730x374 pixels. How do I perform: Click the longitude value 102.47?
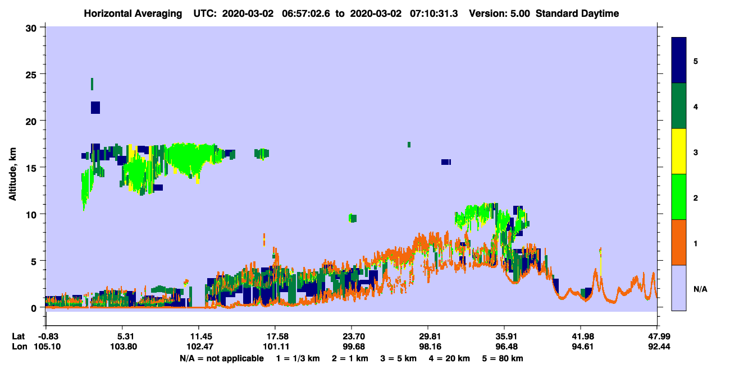coord(198,347)
